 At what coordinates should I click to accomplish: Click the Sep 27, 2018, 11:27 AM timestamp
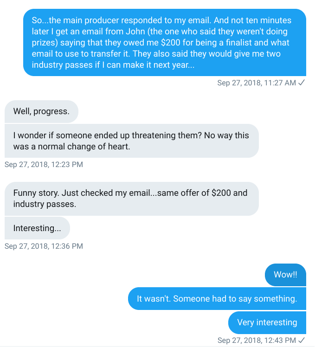coord(257,83)
